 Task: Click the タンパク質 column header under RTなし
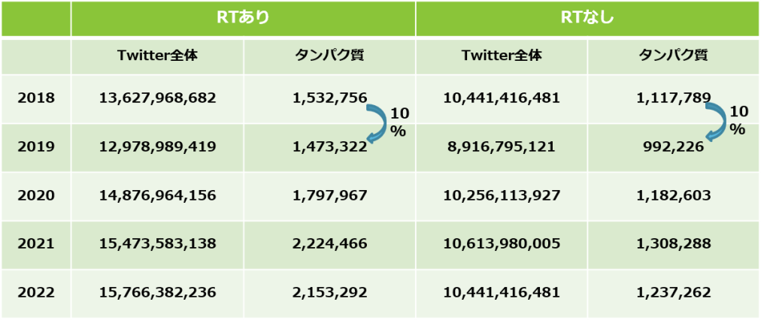(673, 56)
